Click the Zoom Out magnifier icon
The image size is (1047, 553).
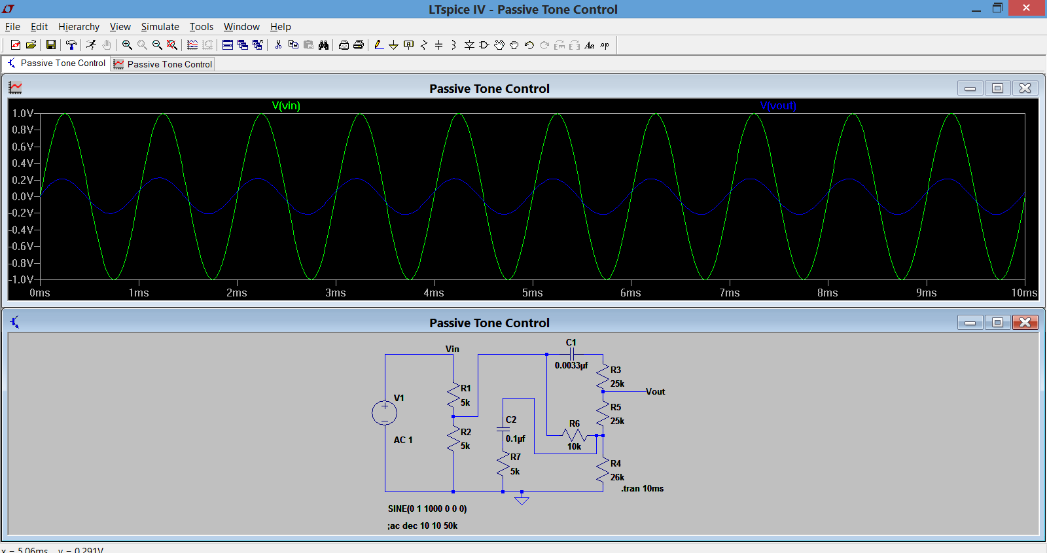157,45
